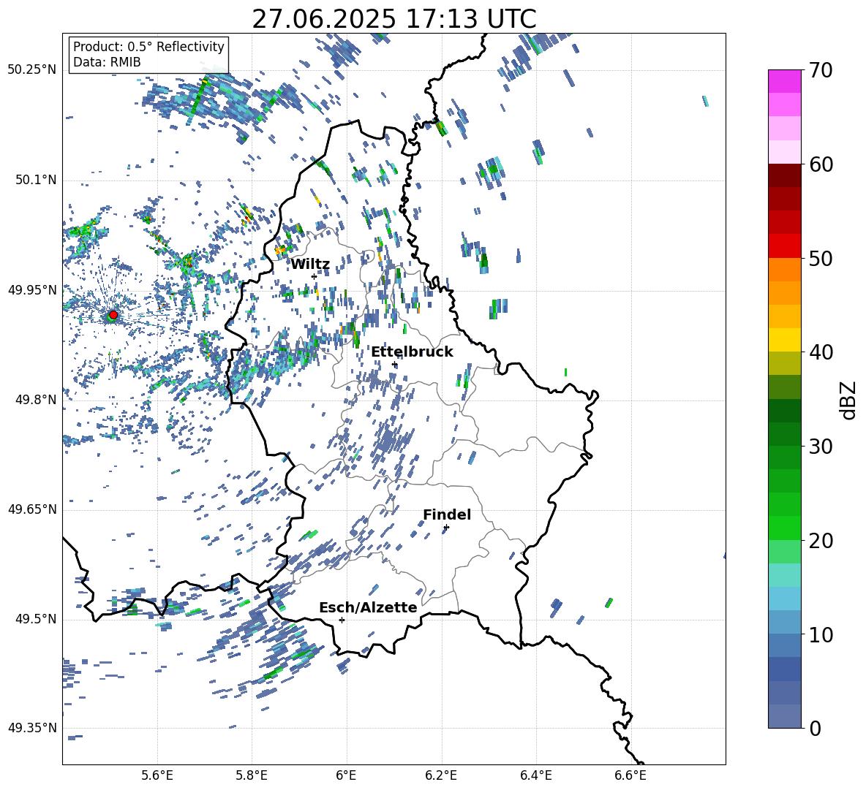Viewport: 866px width, 790px height.
Task: Select the Esch/Alzette city label
Action: [x=368, y=607]
